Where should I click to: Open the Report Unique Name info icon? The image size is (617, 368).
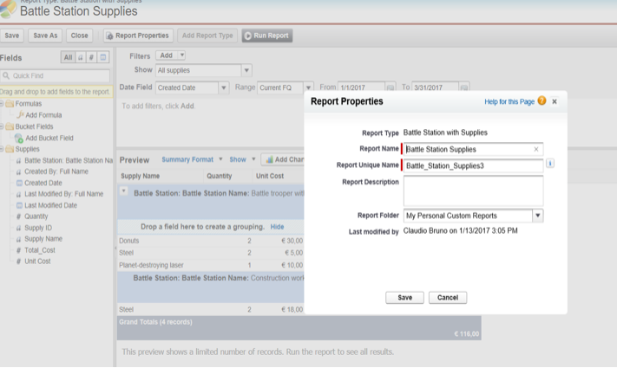coord(550,164)
